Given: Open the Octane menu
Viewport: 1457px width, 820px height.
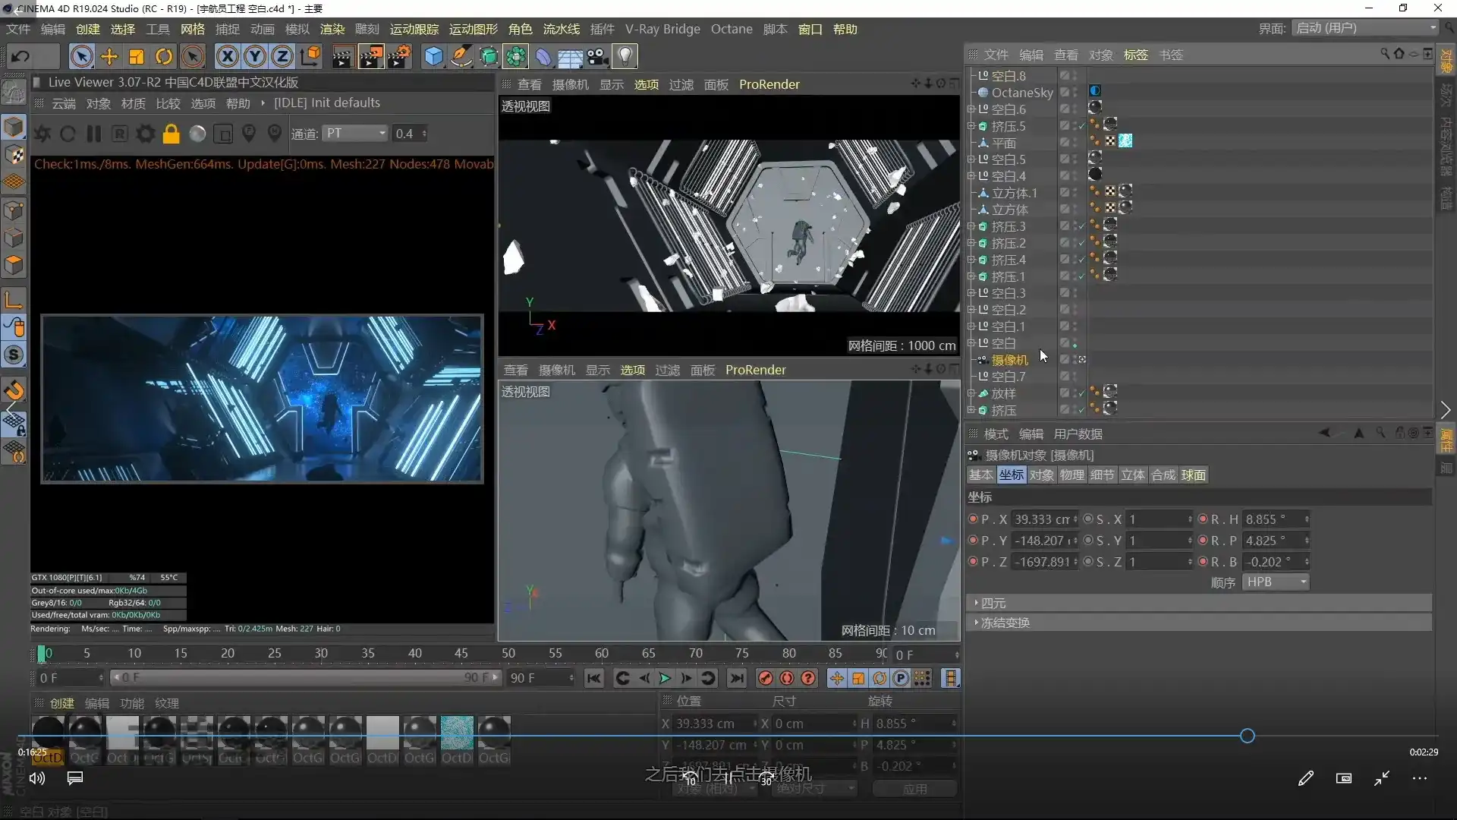Looking at the screenshot, I should click(x=731, y=29).
